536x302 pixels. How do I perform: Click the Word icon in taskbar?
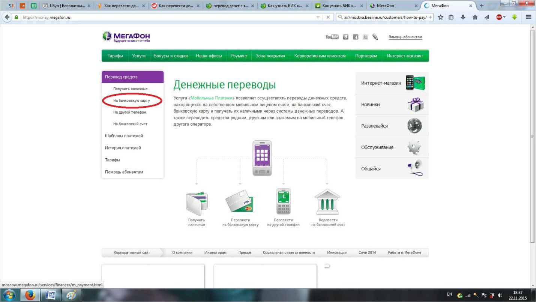[51, 295]
